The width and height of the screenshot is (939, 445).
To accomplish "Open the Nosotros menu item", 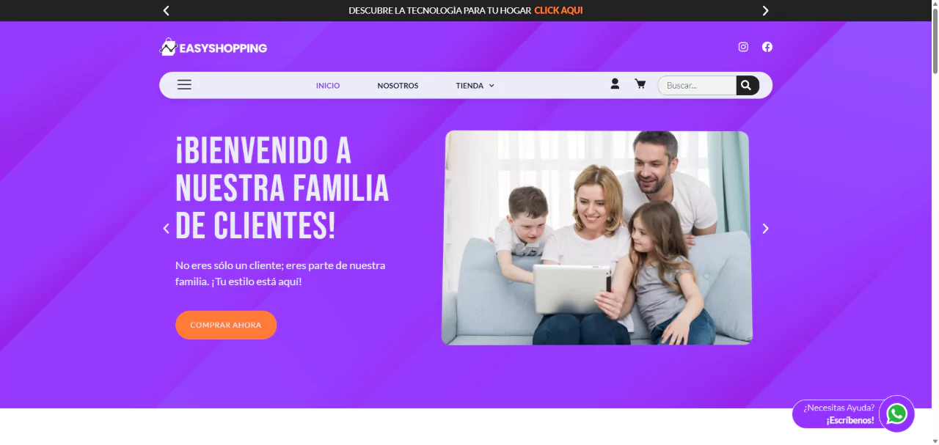I will pyautogui.click(x=398, y=86).
